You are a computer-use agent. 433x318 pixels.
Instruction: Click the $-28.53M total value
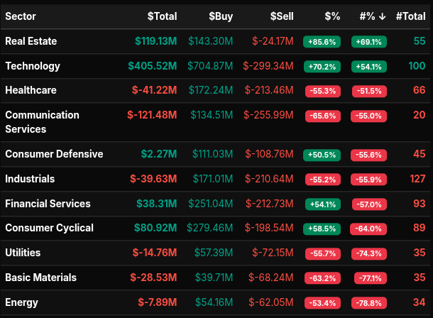[153, 278]
